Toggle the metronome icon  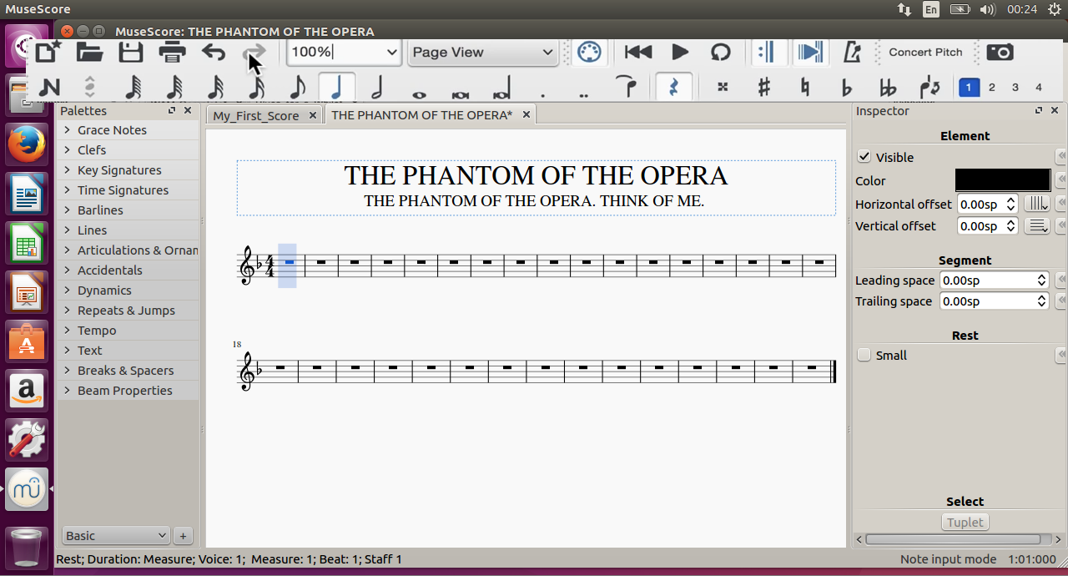pos(852,52)
